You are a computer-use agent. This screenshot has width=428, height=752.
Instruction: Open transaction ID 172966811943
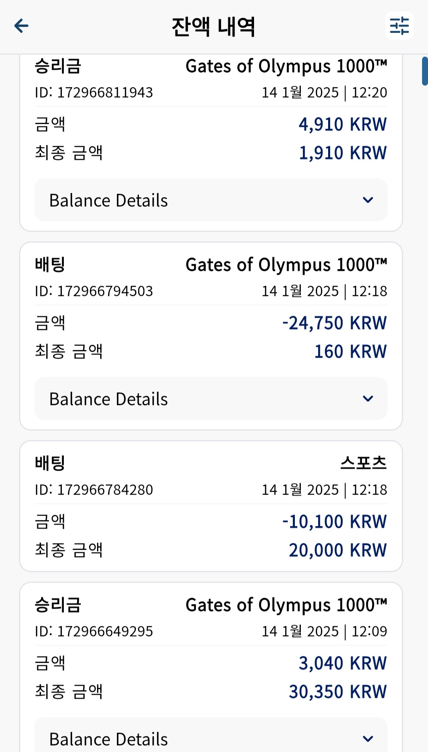click(94, 92)
